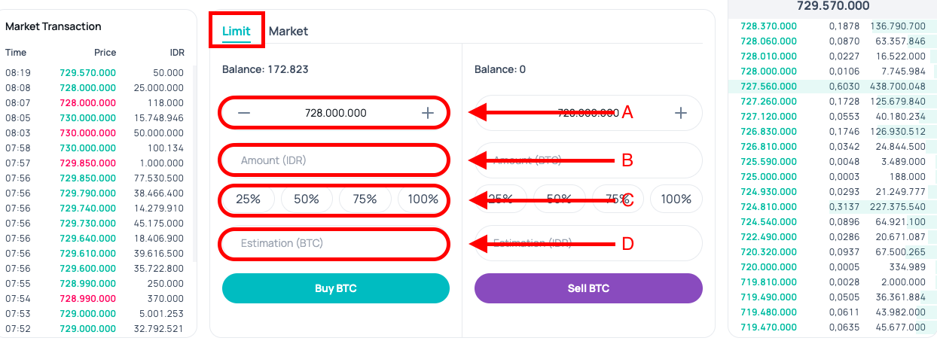Image resolution: width=937 pixels, height=341 pixels.
Task: Select 100% of sell balance
Action: click(x=676, y=199)
